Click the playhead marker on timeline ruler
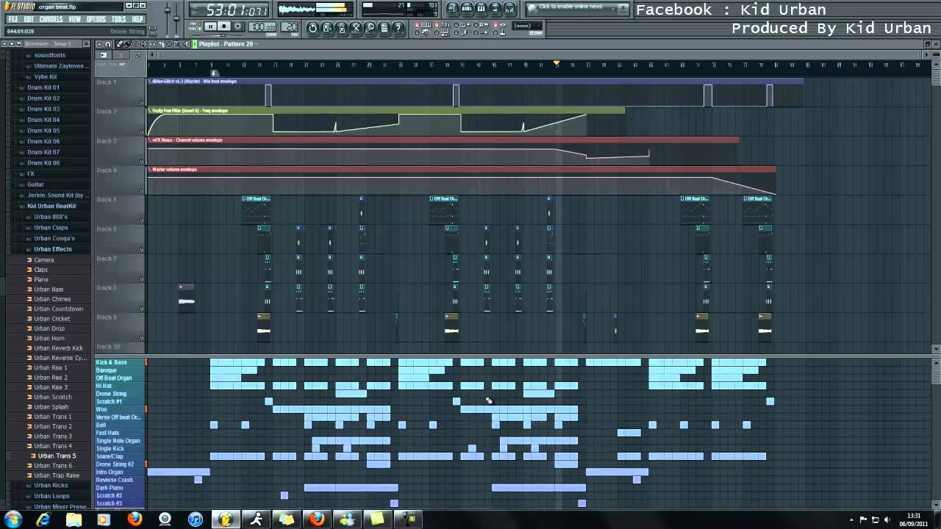Viewport: 941px width, 529px height. coord(557,64)
